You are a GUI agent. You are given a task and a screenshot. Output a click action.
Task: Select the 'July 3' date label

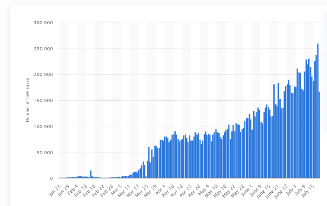click(292, 190)
